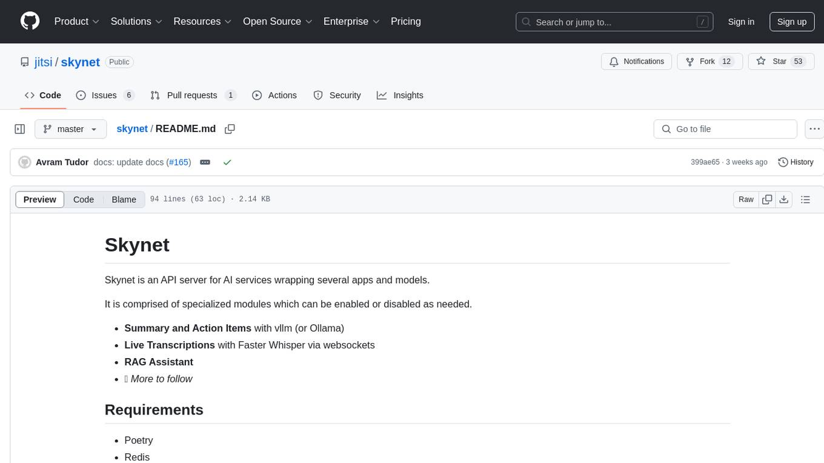Open pull request #165 link
824x463 pixels.
(179, 162)
